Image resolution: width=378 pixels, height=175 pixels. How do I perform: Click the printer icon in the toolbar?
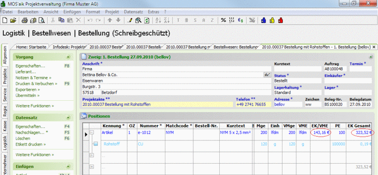pos(25,20)
